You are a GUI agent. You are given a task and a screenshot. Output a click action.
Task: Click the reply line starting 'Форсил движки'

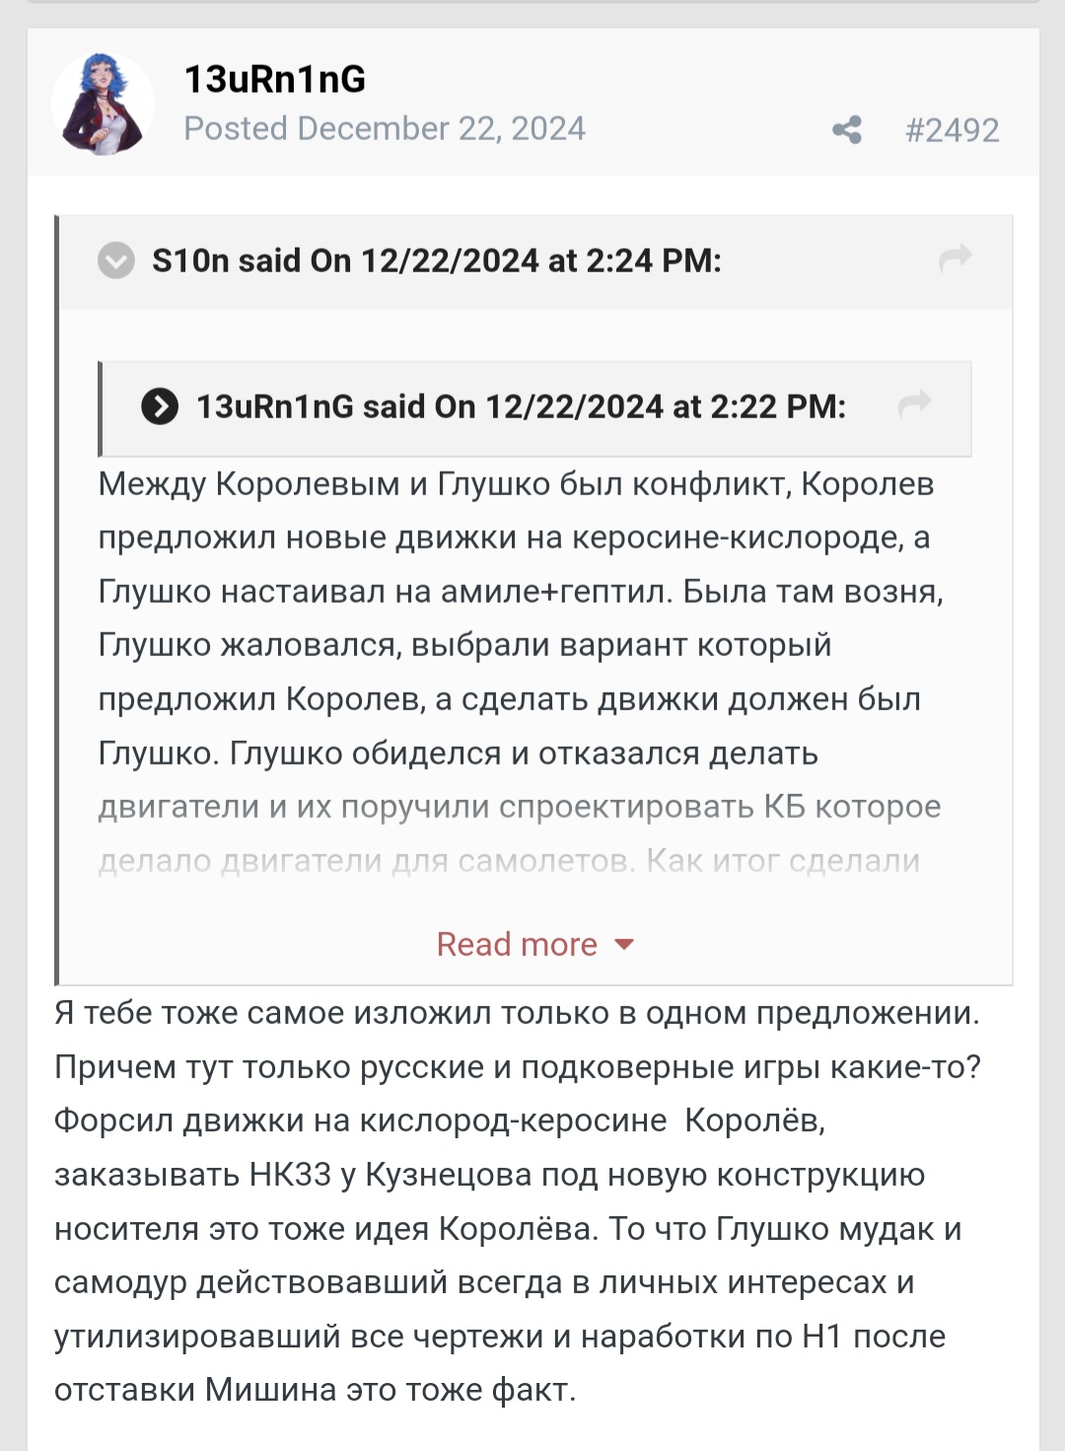(x=439, y=1122)
